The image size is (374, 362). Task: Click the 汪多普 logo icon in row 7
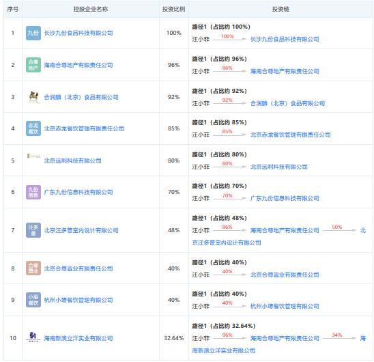(x=33, y=230)
